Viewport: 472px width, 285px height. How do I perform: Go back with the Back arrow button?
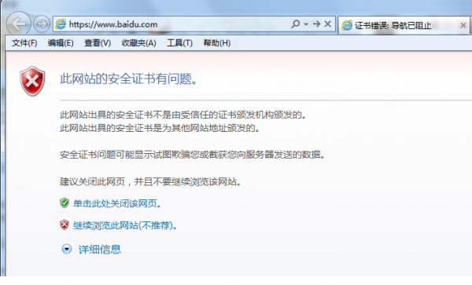pyautogui.click(x=18, y=24)
